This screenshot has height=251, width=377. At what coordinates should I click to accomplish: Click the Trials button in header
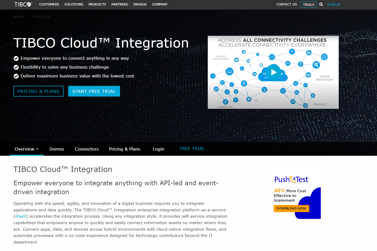(309, 4)
